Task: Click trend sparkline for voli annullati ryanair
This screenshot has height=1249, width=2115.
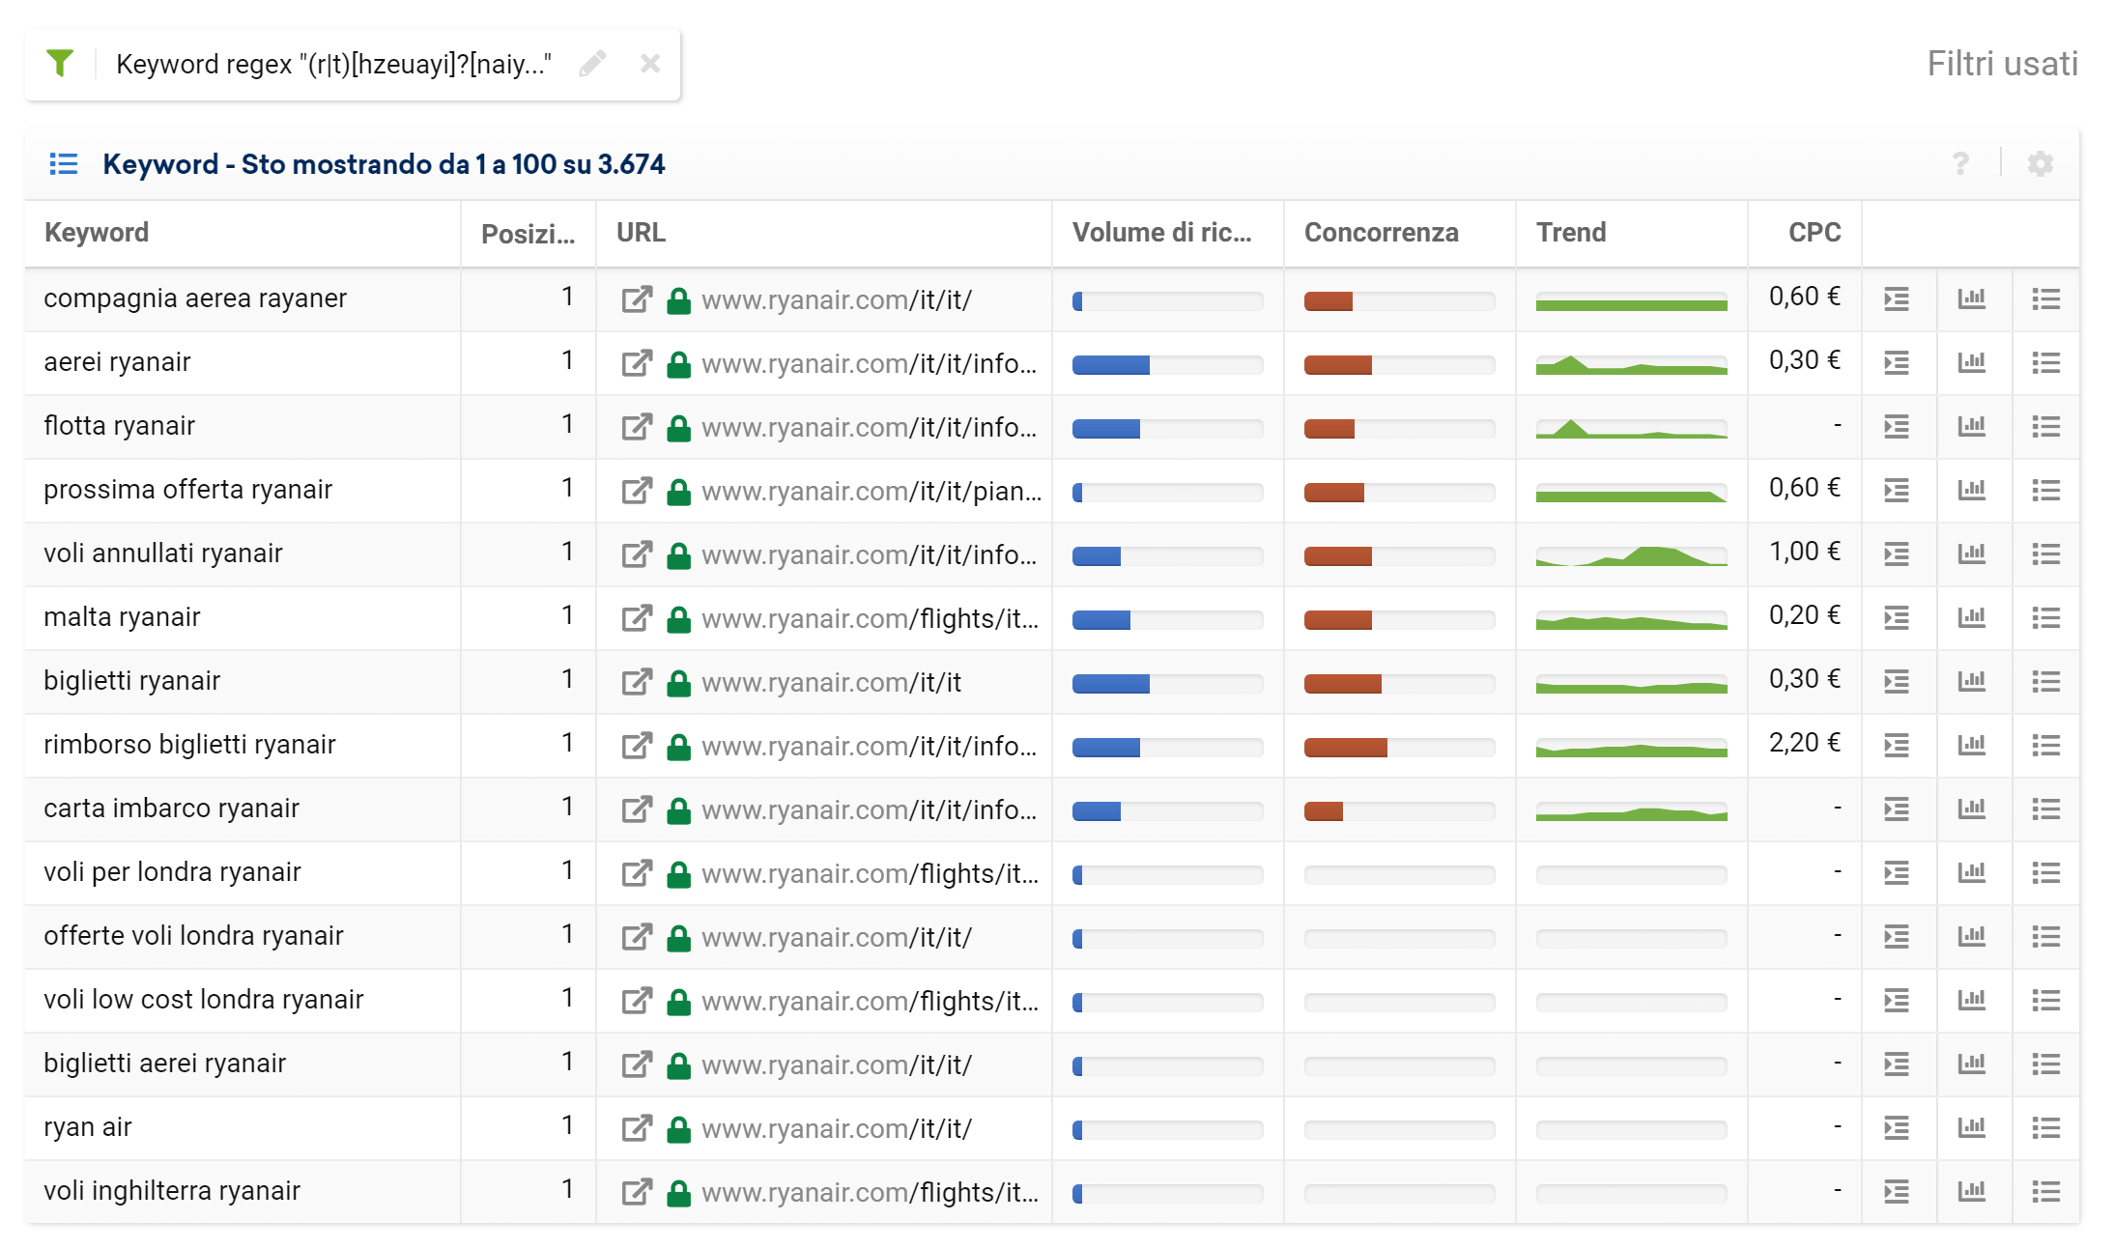Action: coord(1631,555)
